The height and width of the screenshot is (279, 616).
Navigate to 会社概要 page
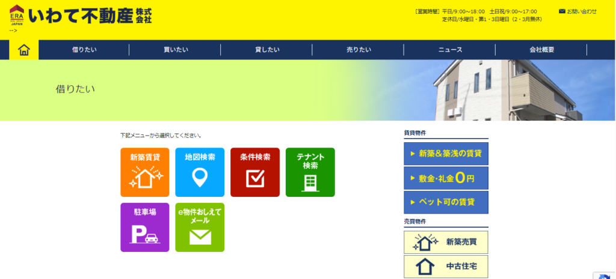(x=541, y=50)
